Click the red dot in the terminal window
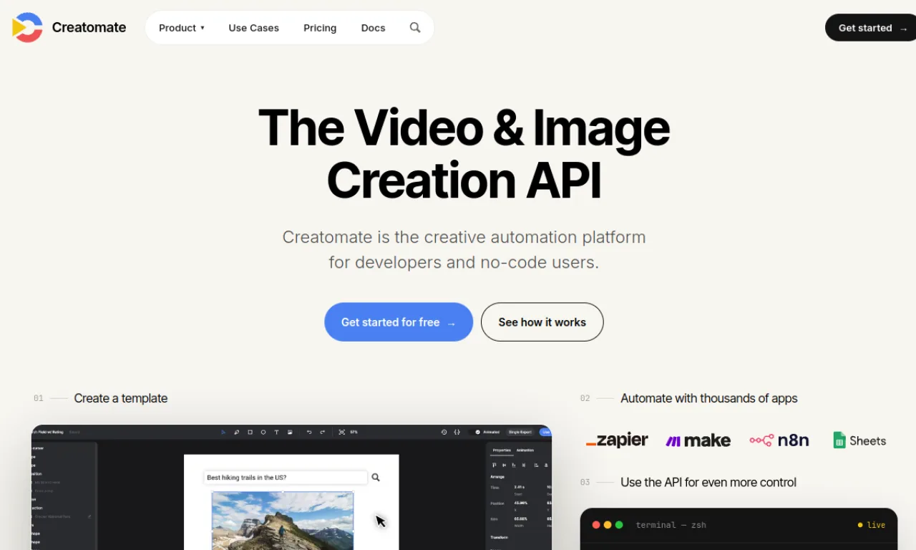 coord(596,525)
